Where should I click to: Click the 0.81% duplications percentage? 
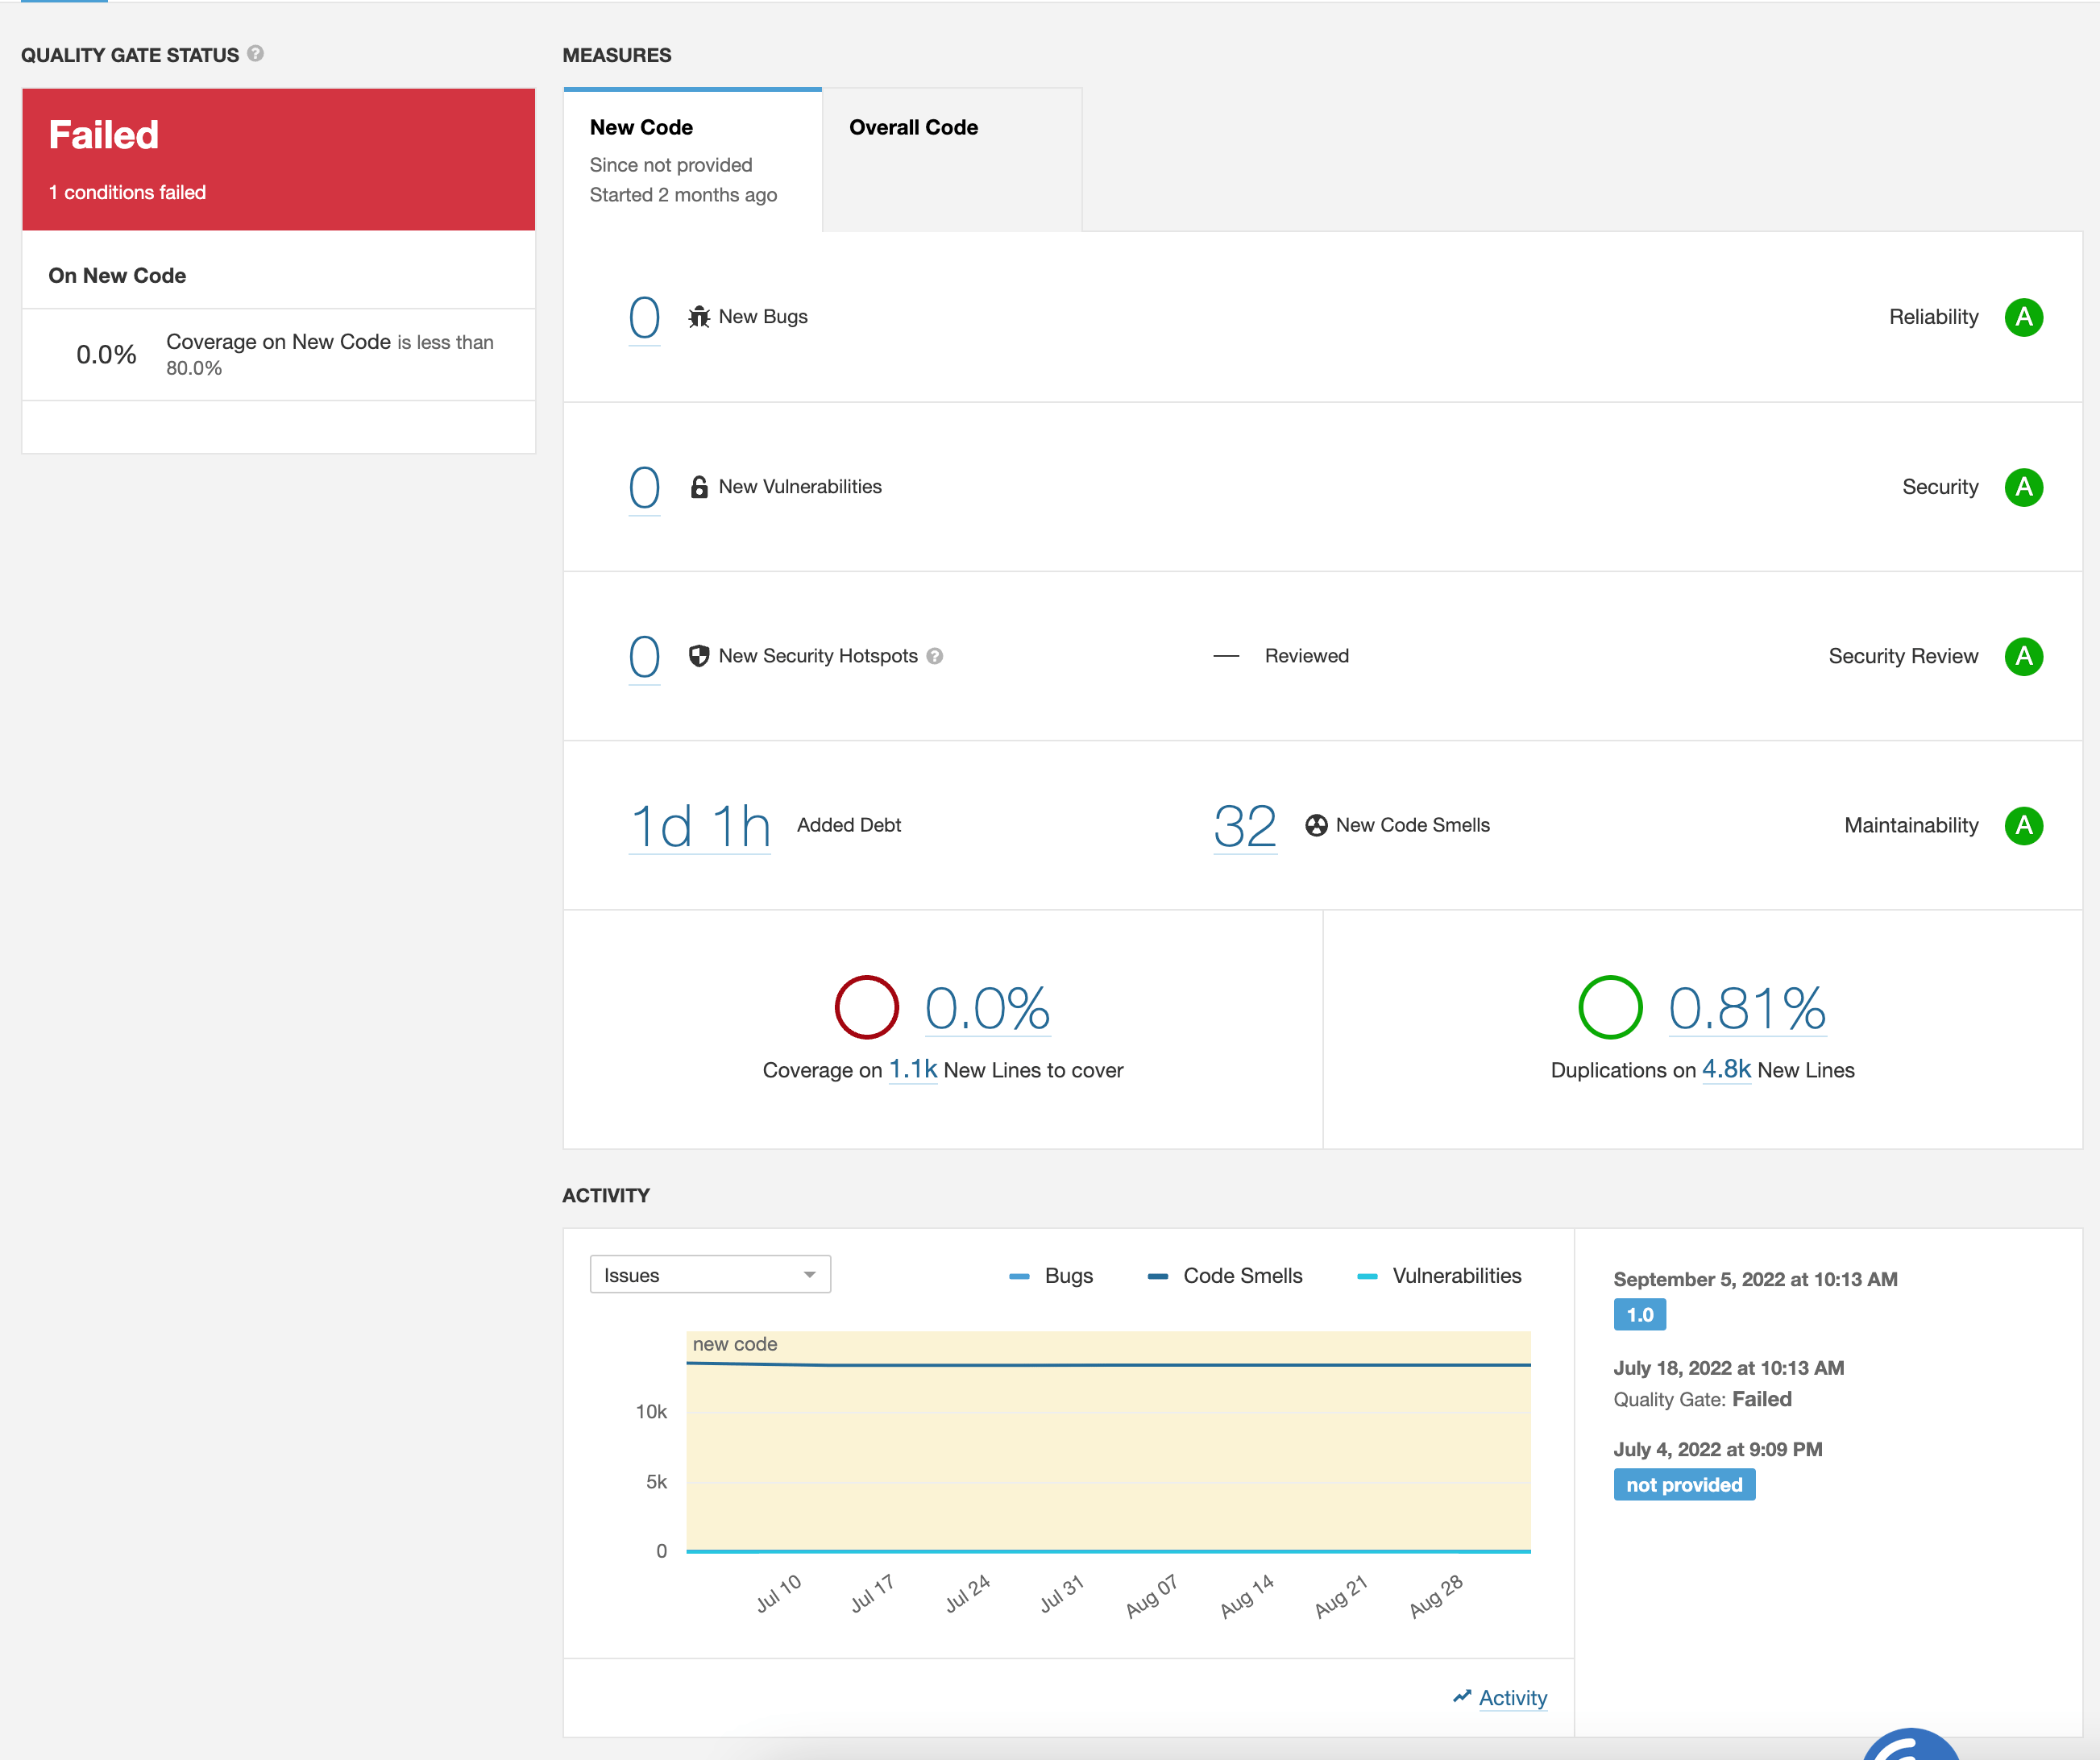pos(1746,1007)
